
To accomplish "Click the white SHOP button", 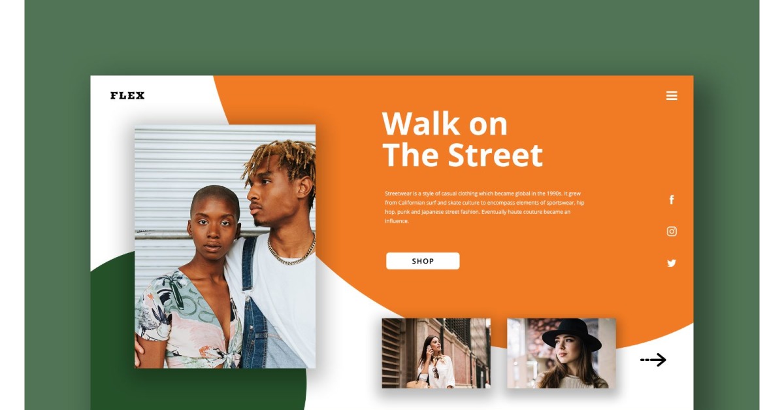I will pyautogui.click(x=423, y=261).
